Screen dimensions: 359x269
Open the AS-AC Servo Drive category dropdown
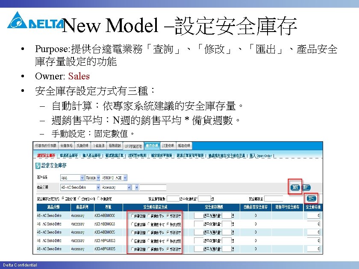[x=80, y=187]
